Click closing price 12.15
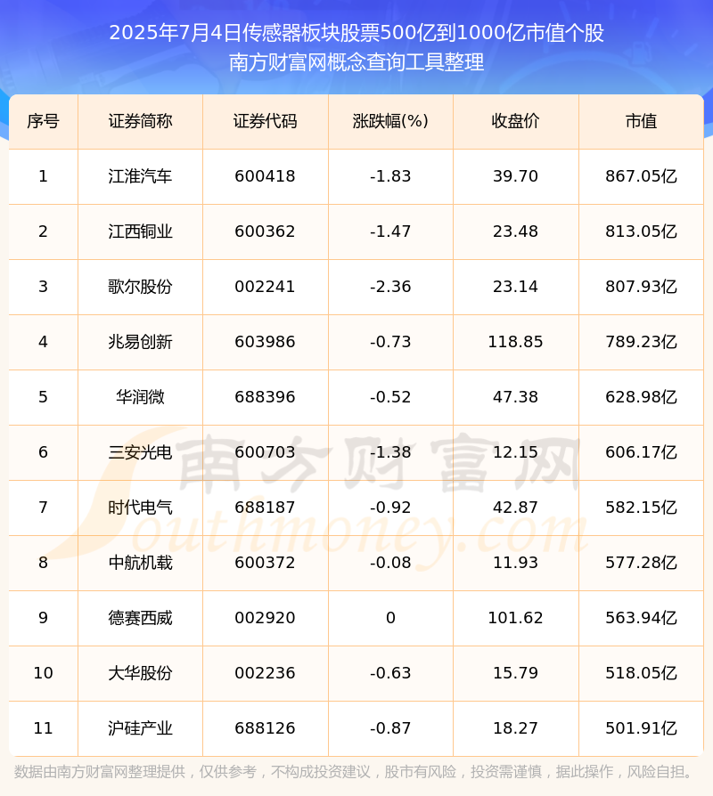 tap(515, 452)
